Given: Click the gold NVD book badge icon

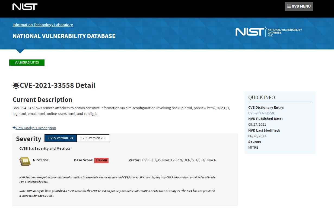Looking at the screenshot, I should point(25,161).
